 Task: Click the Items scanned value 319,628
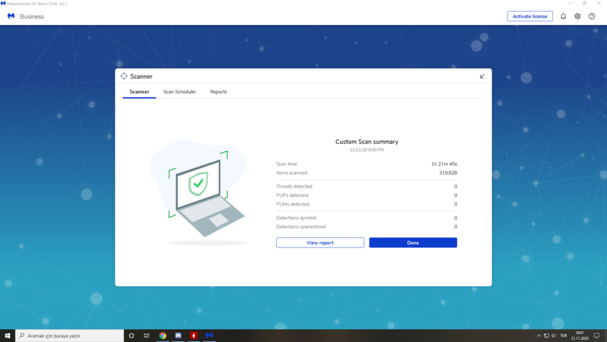point(448,173)
